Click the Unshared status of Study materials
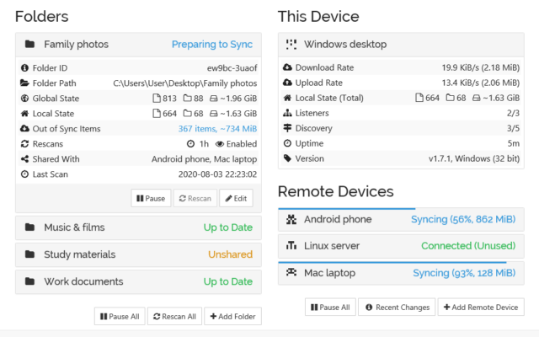 pyautogui.click(x=230, y=254)
